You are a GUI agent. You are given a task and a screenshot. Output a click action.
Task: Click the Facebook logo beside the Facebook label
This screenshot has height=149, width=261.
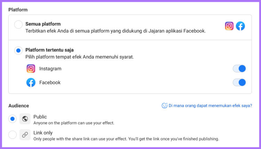coord(31,82)
